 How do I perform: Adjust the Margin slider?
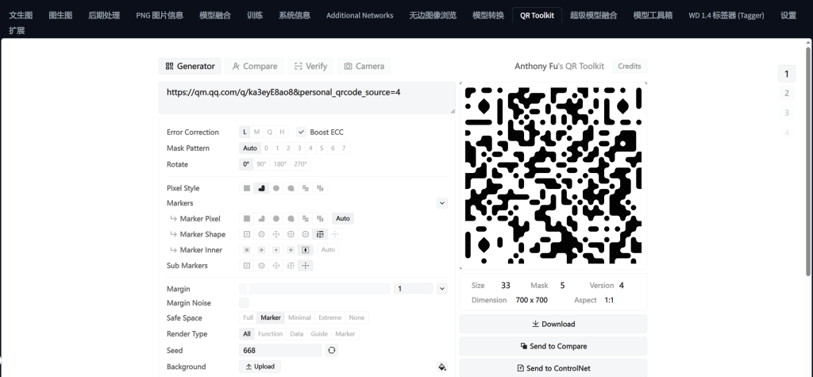click(318, 289)
